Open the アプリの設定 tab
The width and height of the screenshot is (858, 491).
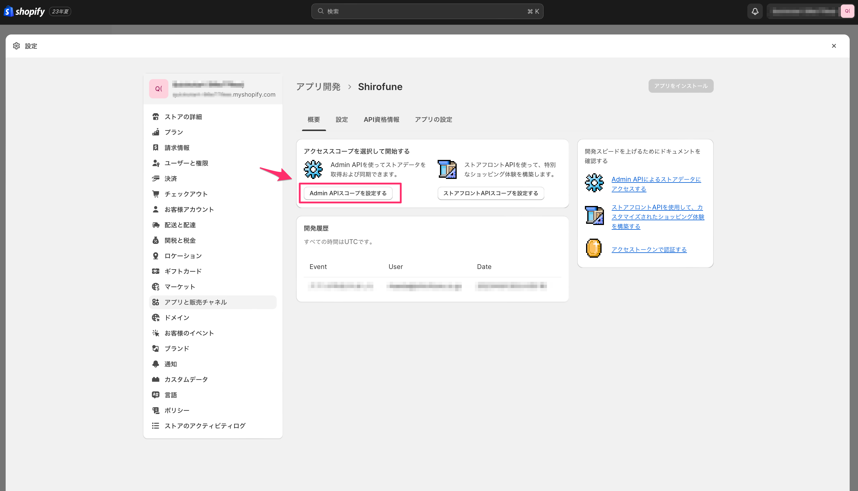pyautogui.click(x=433, y=119)
